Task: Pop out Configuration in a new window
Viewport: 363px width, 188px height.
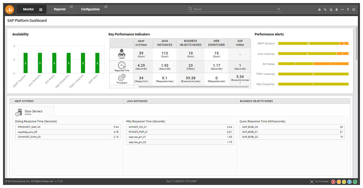Action: click(106, 7)
